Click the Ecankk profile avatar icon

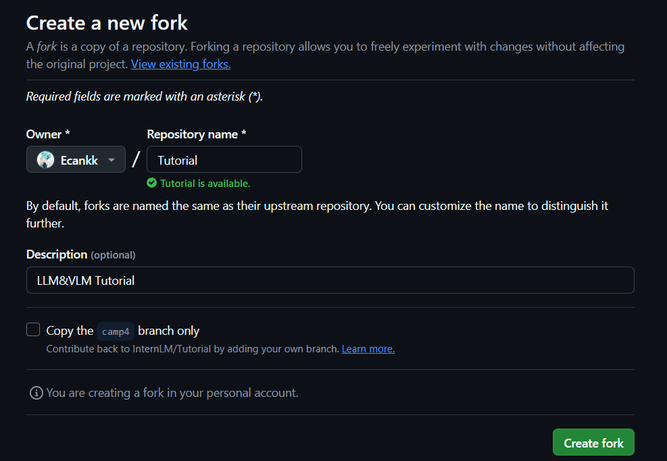point(45,160)
